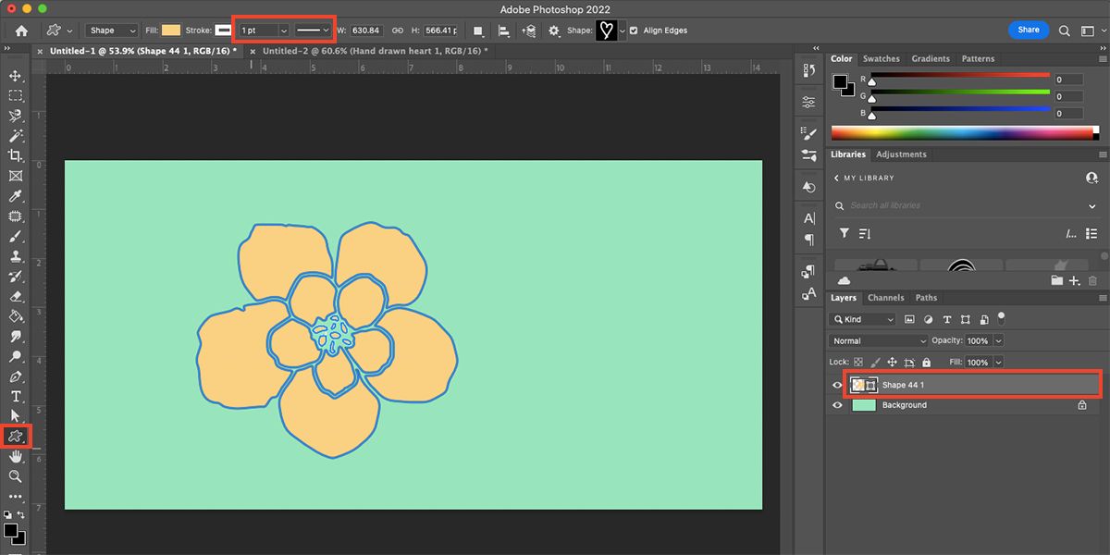This screenshot has width=1110, height=555.
Task: Hide the Shape 44 1 layer
Action: (x=837, y=385)
